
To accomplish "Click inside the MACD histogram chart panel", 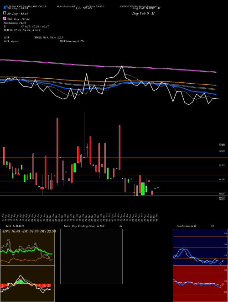I will pyautogui.click(x=27, y=284).
